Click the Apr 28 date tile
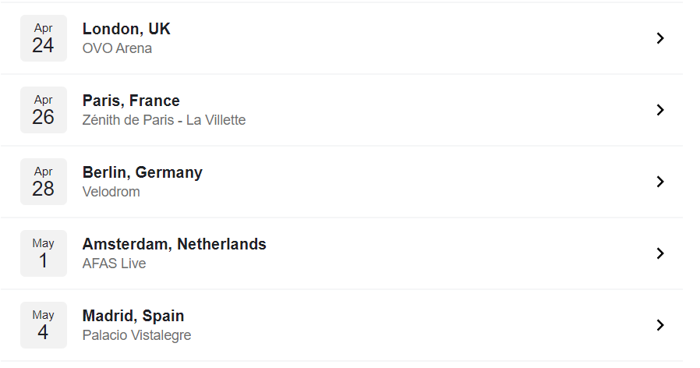This screenshot has width=700, height=368. point(44,182)
